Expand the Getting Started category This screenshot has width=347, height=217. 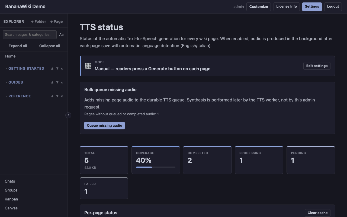[x=6, y=69]
